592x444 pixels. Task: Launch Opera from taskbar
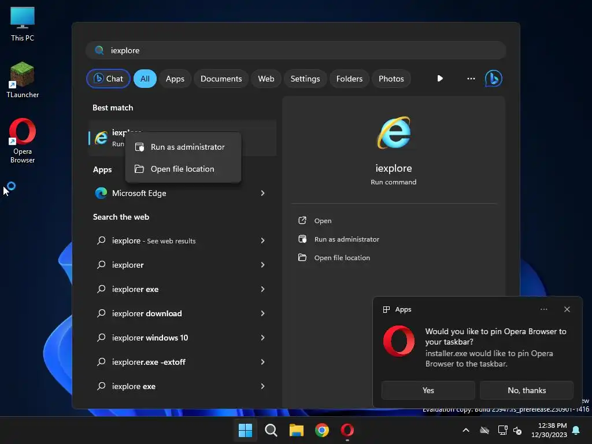point(347,430)
